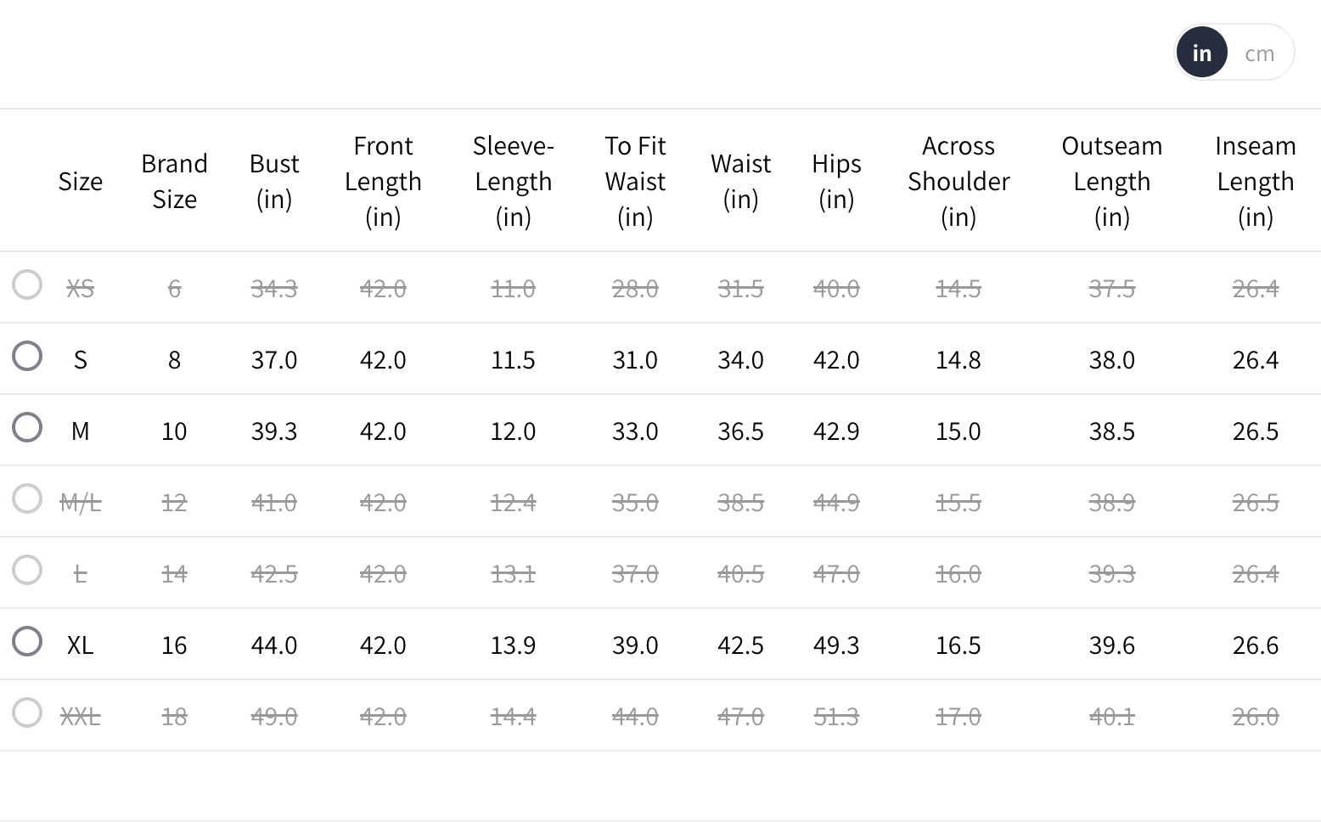Click the Sleeve-Length column header
1321x822 pixels.
(513, 181)
